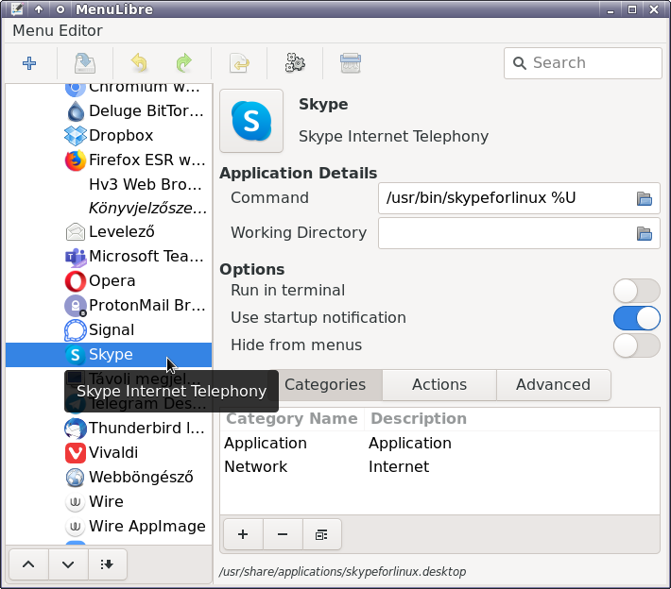The height and width of the screenshot is (589, 671).
Task: Select Firefox ESR launcher entry
Action: coord(109,160)
